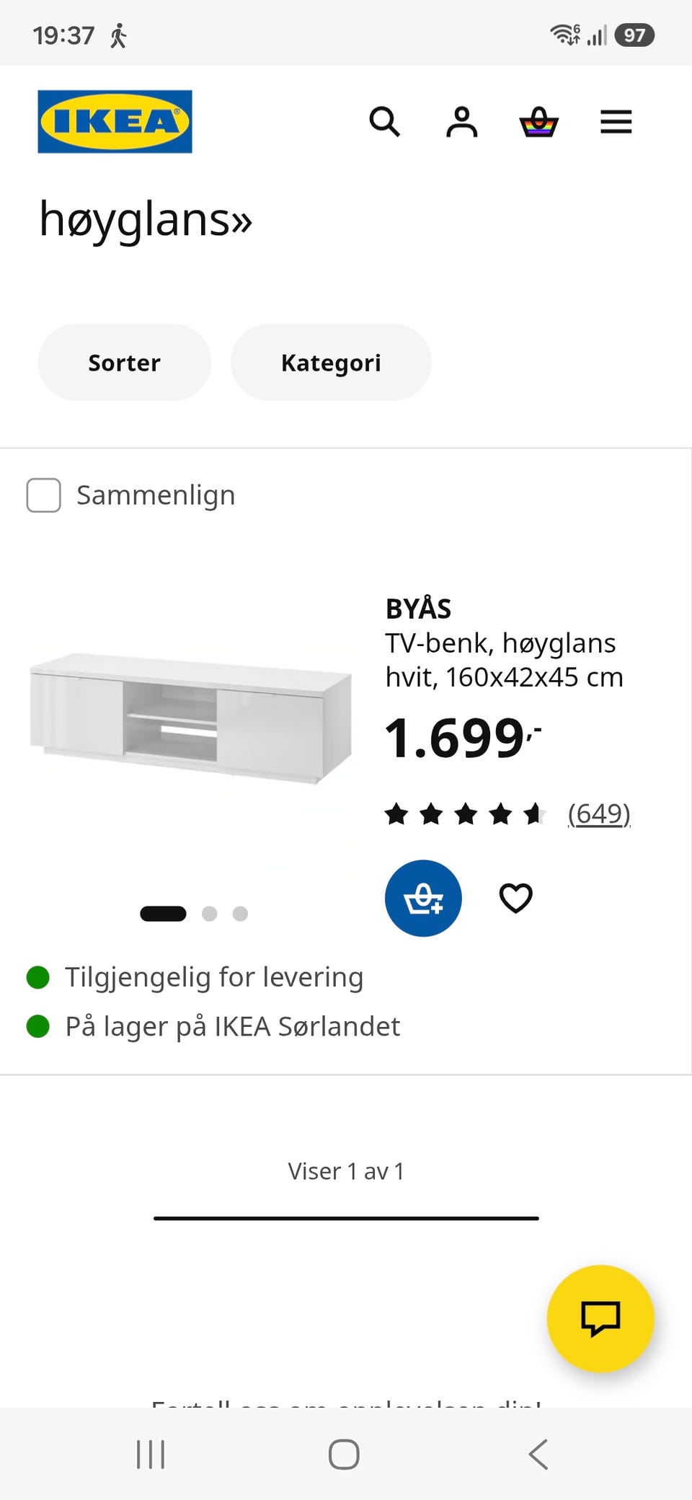Save BYÅS to favorites with heart

tap(516, 899)
